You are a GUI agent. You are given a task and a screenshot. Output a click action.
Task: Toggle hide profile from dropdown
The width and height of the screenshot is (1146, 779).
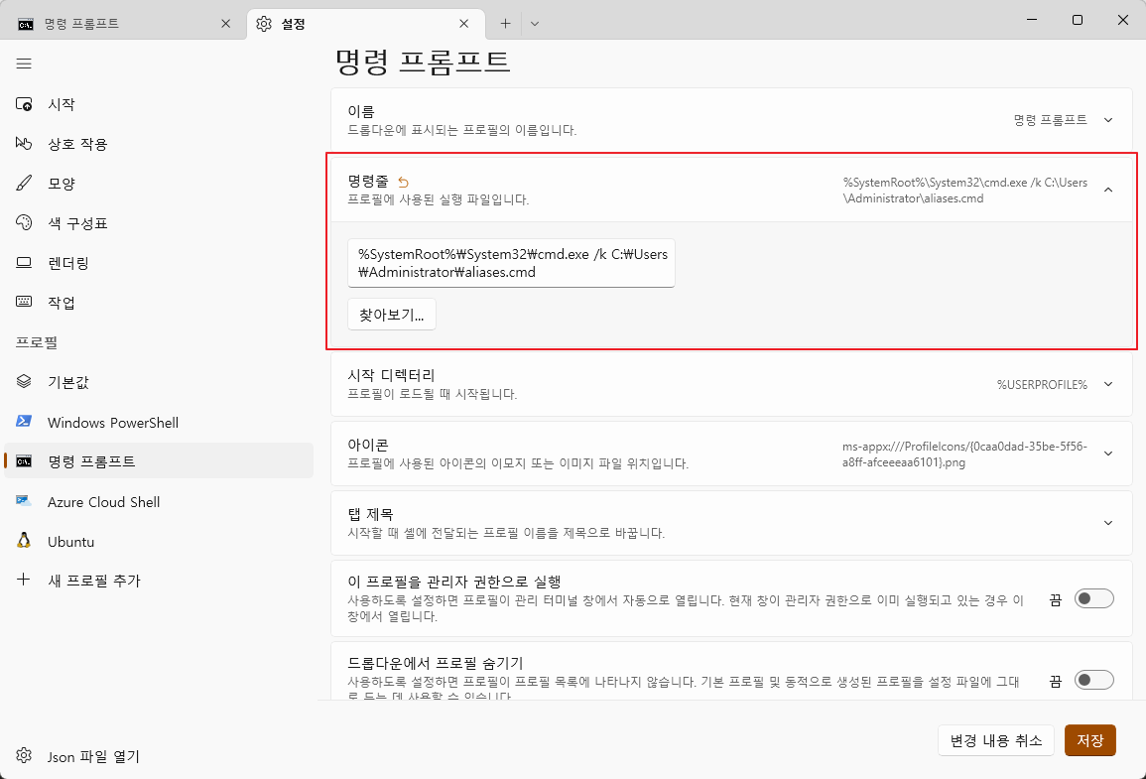(1094, 680)
